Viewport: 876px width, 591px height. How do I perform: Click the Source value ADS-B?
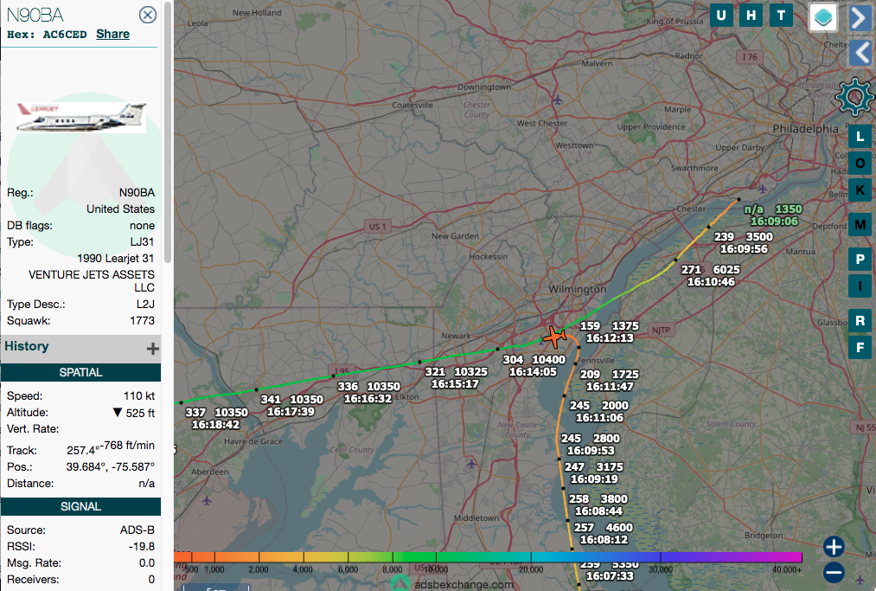[137, 530]
